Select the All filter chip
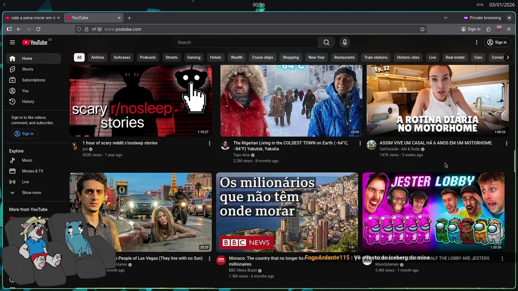Viewport: 518px width, 291px height. (x=79, y=57)
